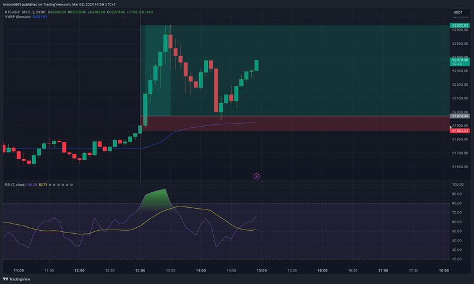Click the 16:30 time axis label

point(353,270)
